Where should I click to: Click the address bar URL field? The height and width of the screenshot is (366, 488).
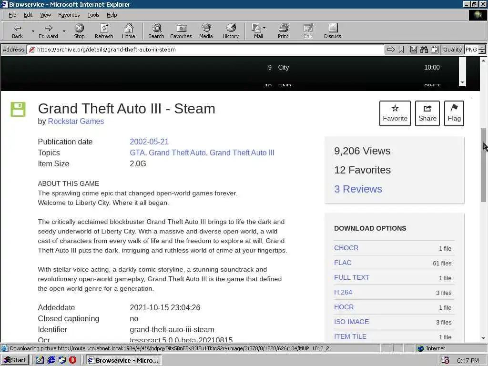205,50
